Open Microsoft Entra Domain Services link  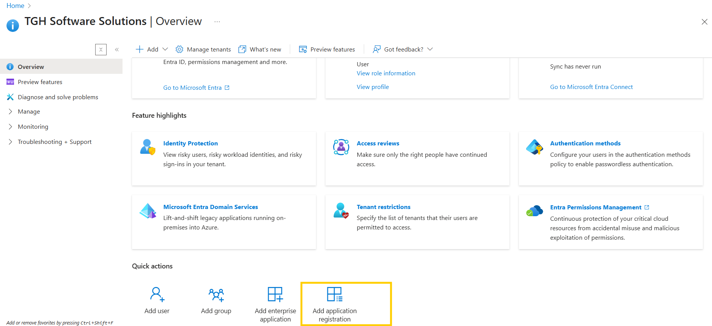211,207
